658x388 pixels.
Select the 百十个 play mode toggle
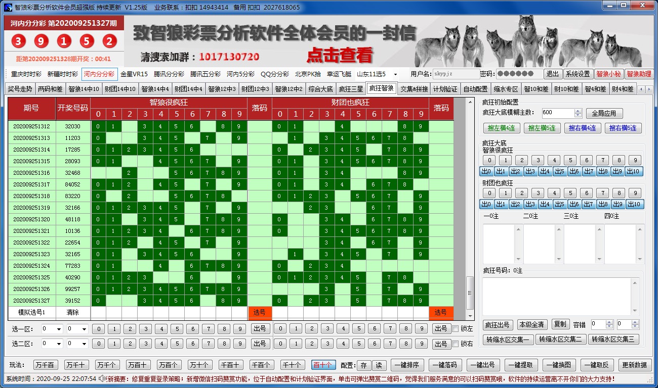click(x=322, y=365)
